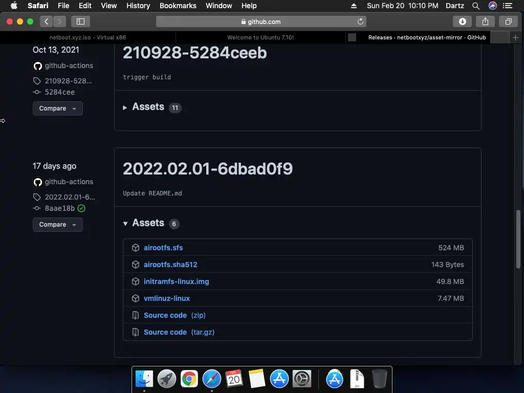Open the Window menu
The width and height of the screenshot is (524, 393).
(x=219, y=6)
